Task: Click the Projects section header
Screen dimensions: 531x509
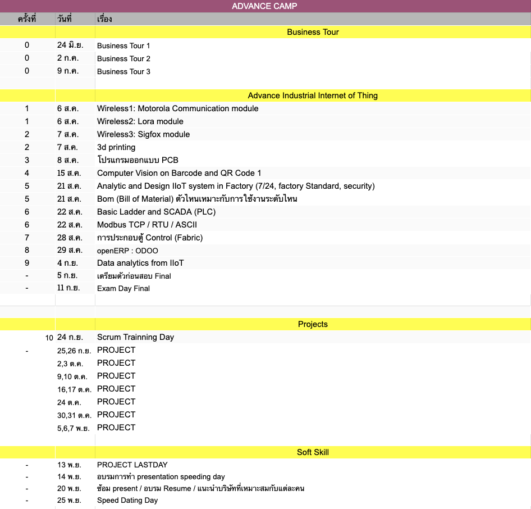Action: 313,324
